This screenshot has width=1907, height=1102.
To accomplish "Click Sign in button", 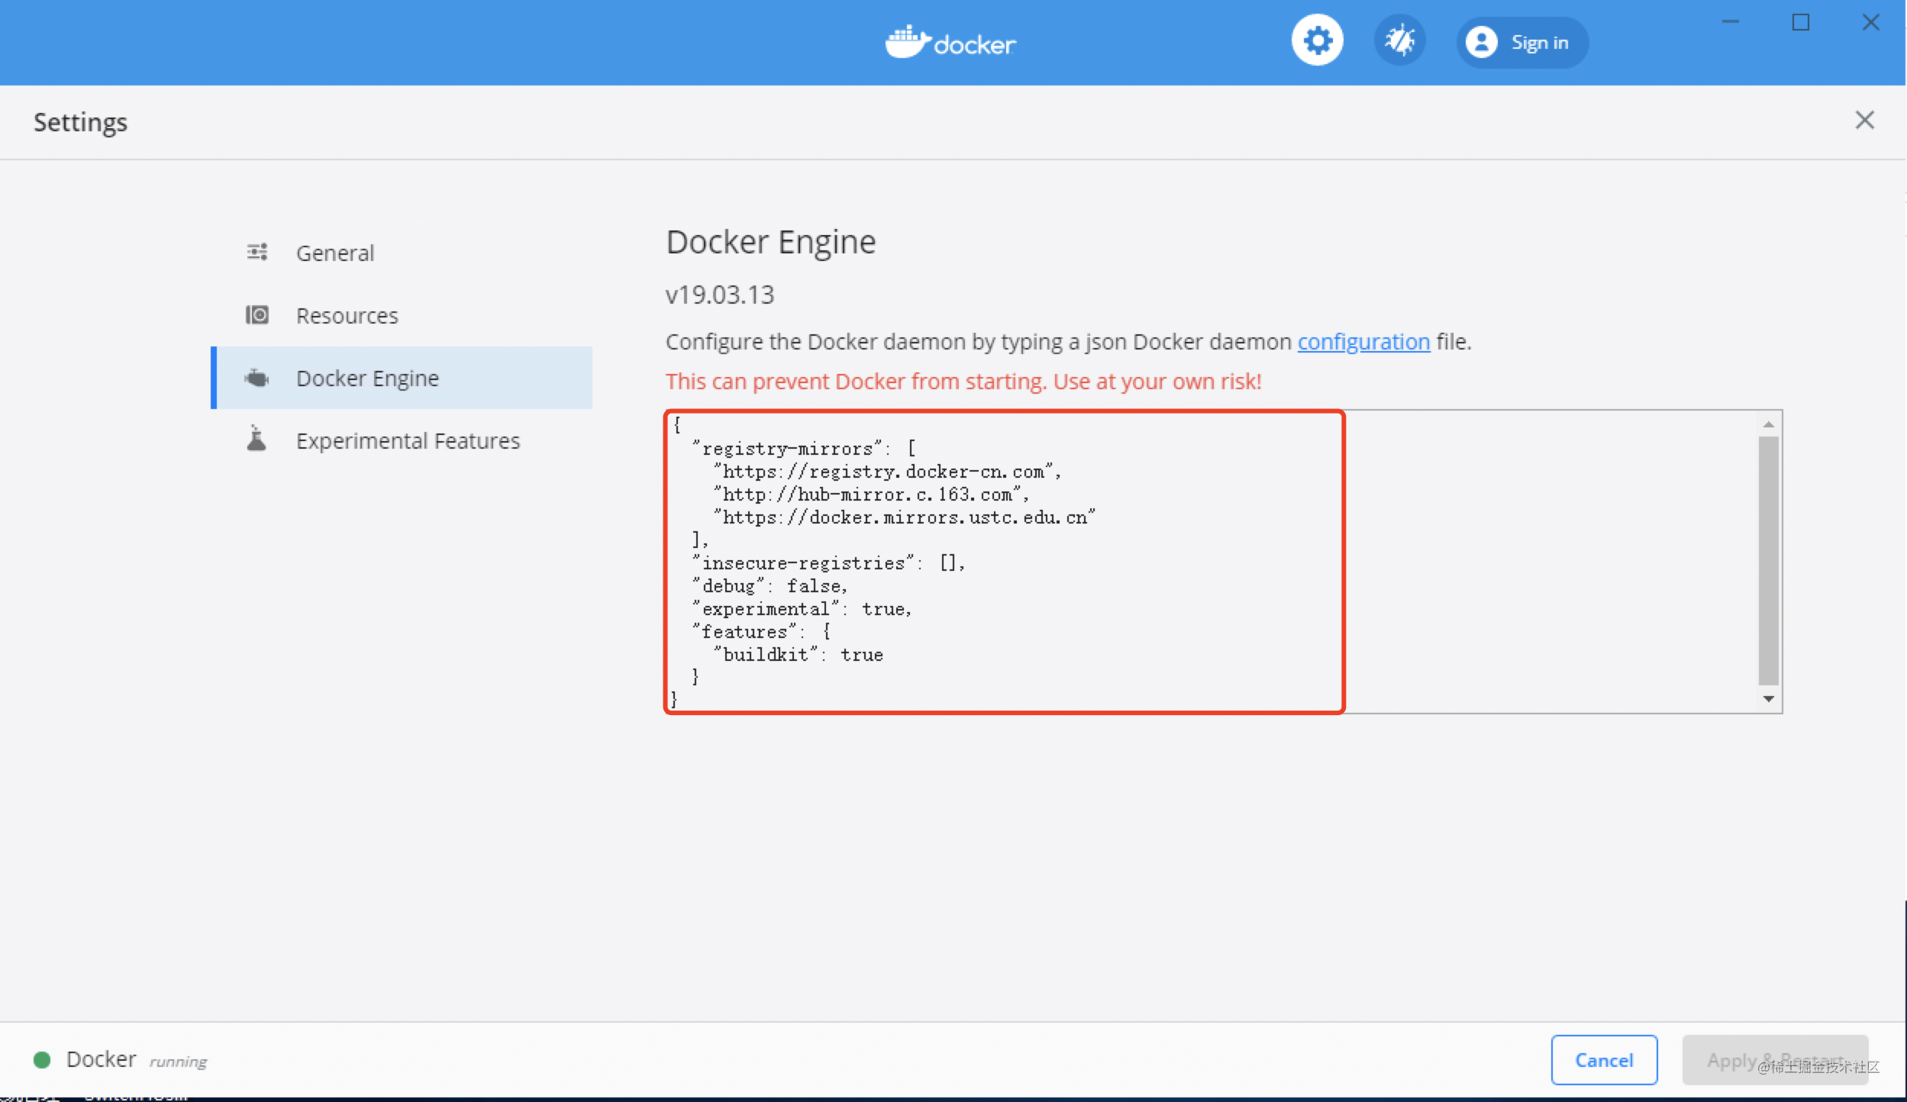I will 1539,43.
